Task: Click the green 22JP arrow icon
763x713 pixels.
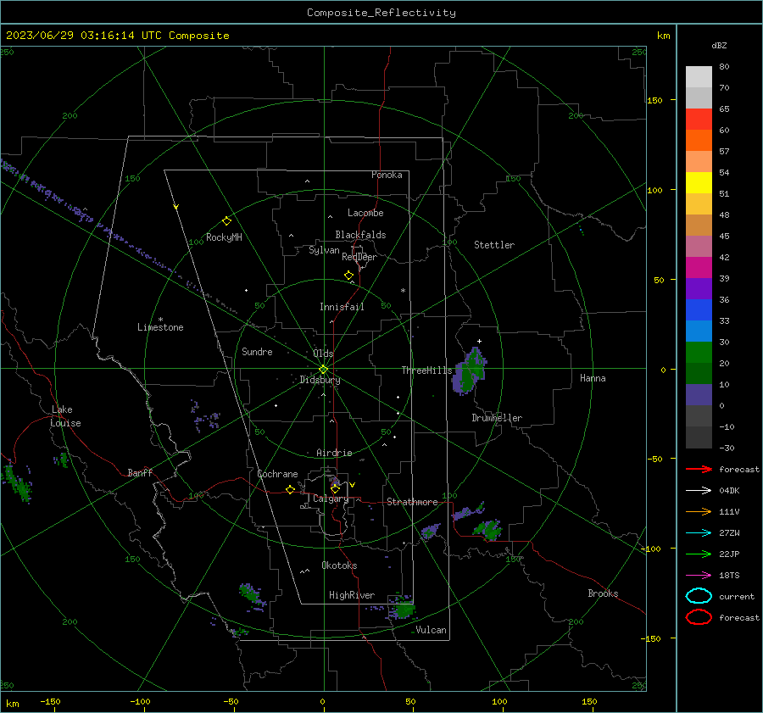Action: point(699,554)
